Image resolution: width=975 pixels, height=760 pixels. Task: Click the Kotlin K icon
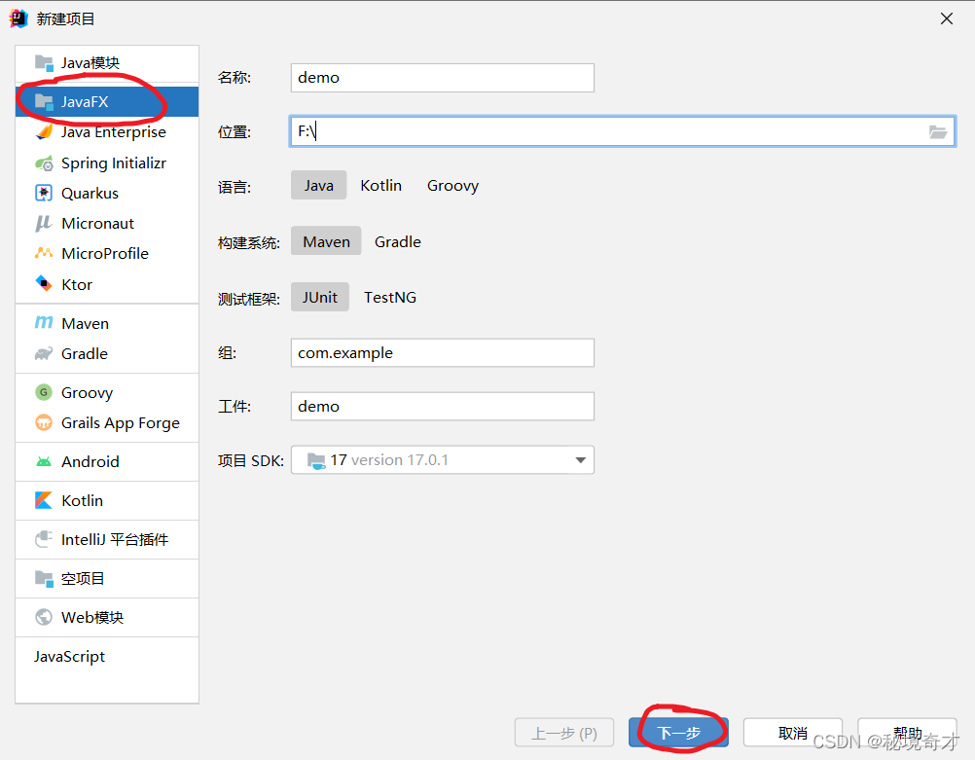click(x=44, y=500)
